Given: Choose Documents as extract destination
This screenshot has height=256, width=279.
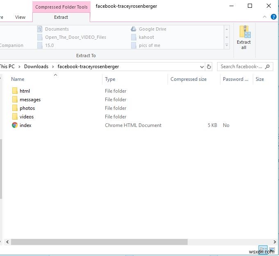Looking at the screenshot, I should [53, 29].
